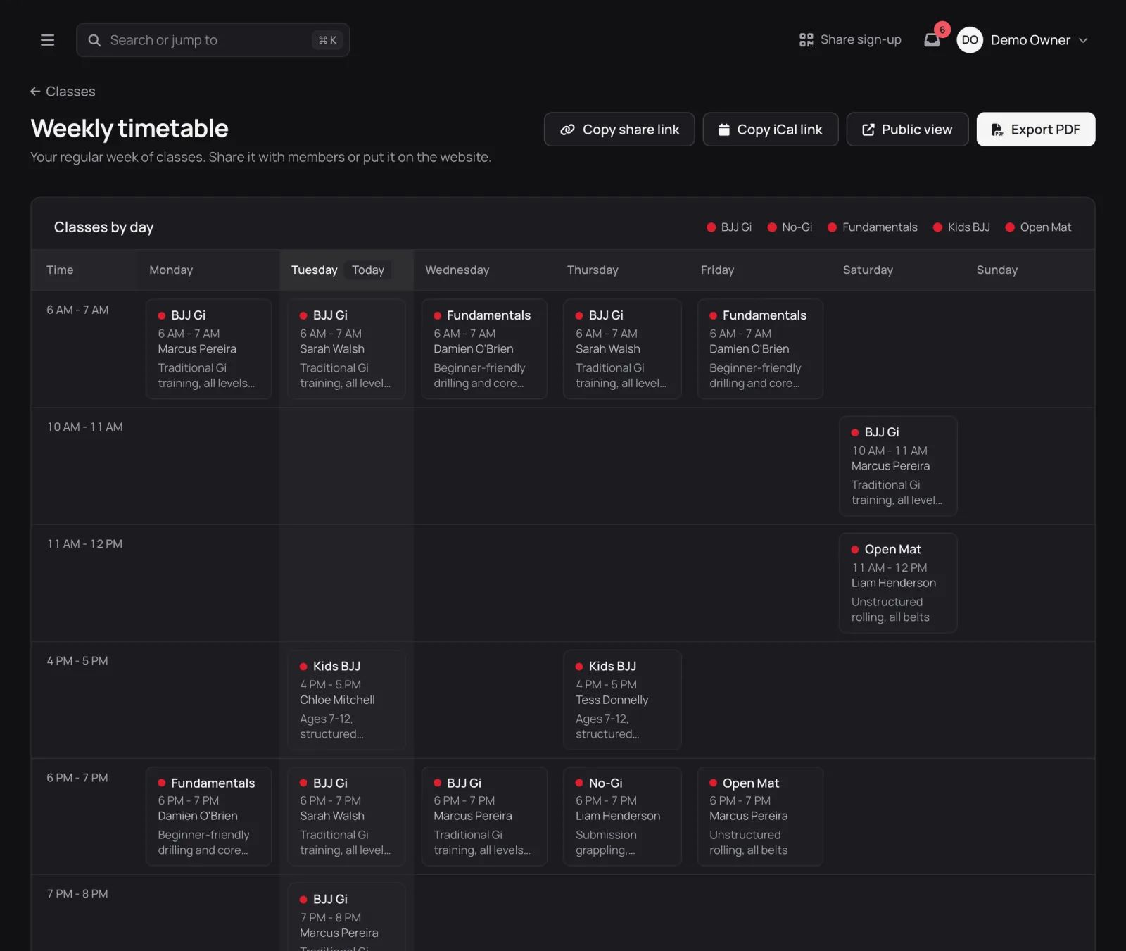Click the Copy share link button

619,130
